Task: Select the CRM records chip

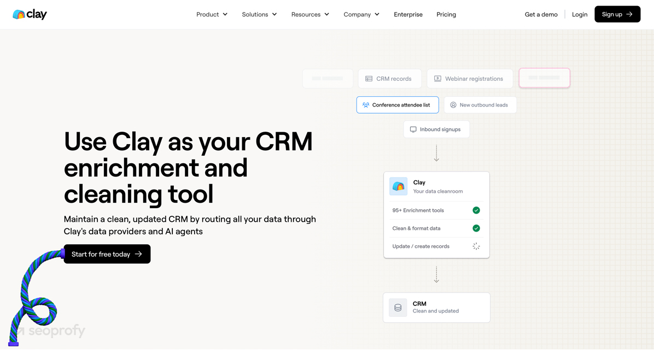Action: tap(389, 79)
